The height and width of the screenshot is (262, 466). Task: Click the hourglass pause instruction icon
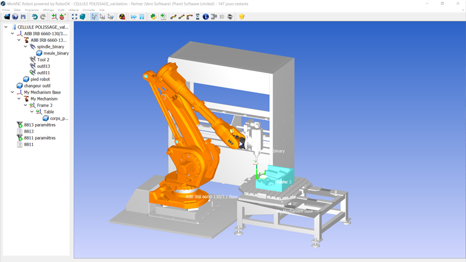pos(198,17)
